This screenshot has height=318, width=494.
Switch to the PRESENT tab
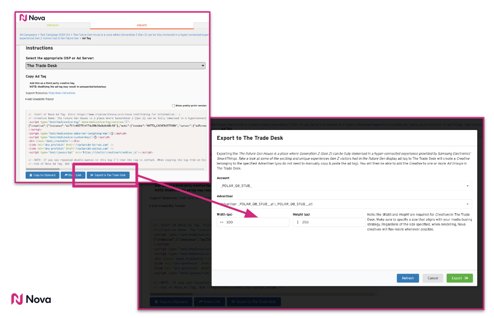53,25
